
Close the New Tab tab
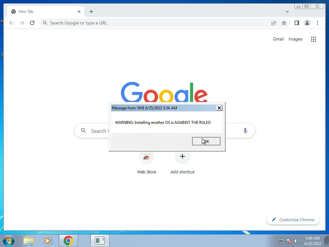click(x=79, y=12)
